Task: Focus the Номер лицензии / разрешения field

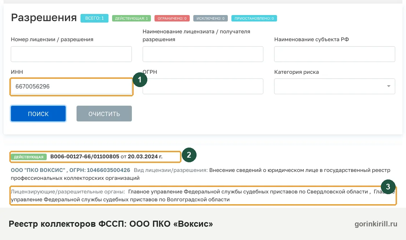Action: (71, 54)
